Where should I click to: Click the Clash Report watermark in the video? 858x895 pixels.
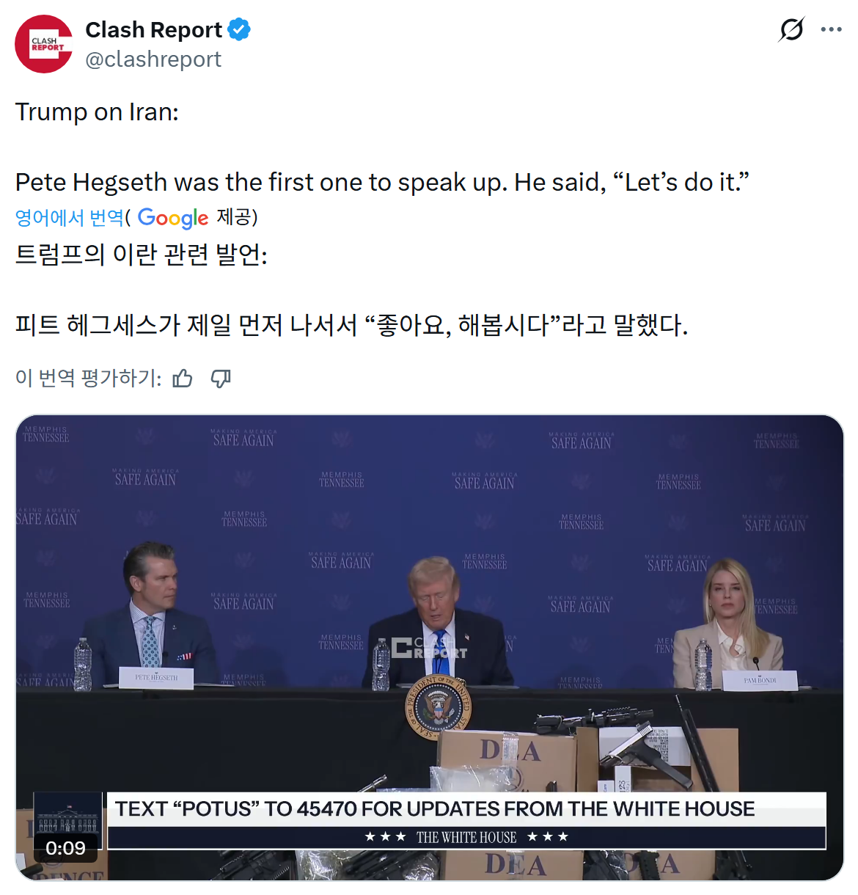tap(429, 648)
